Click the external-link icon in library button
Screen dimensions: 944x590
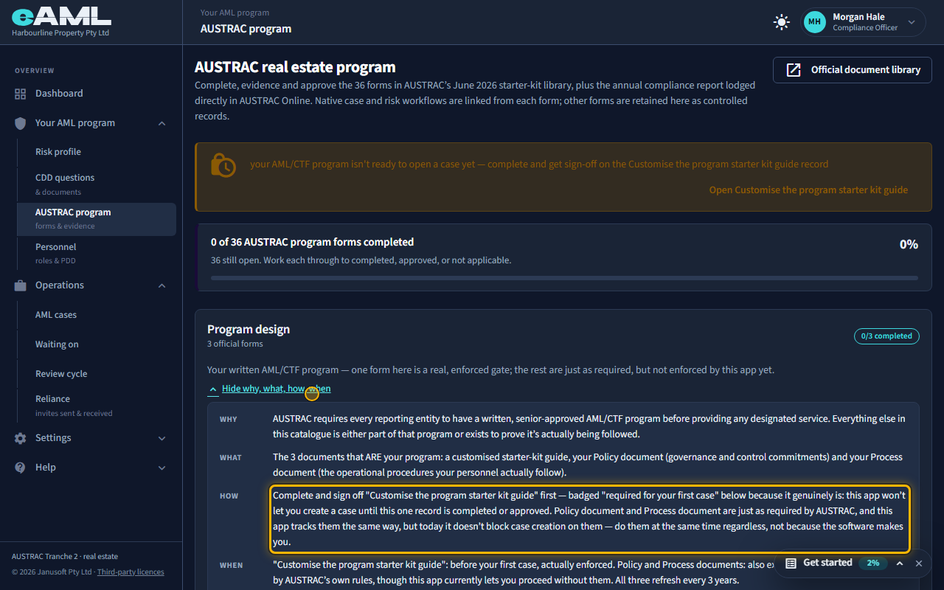click(794, 70)
